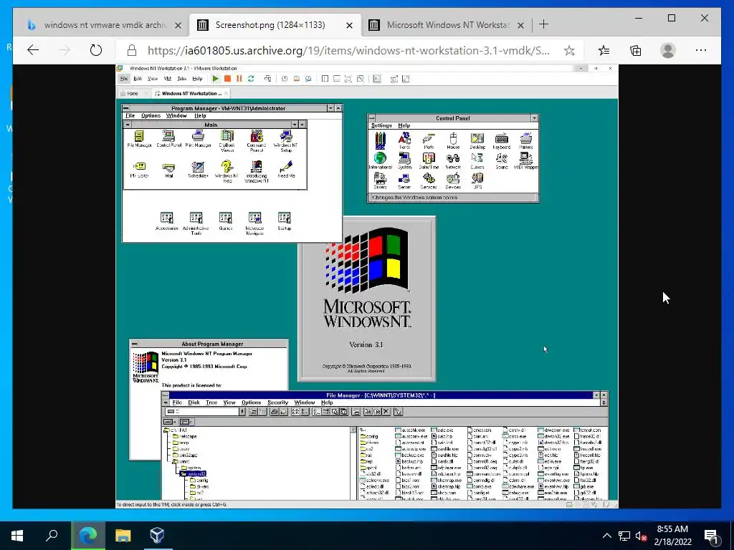
Task: Open File Manager Disk menu
Action: click(194, 402)
